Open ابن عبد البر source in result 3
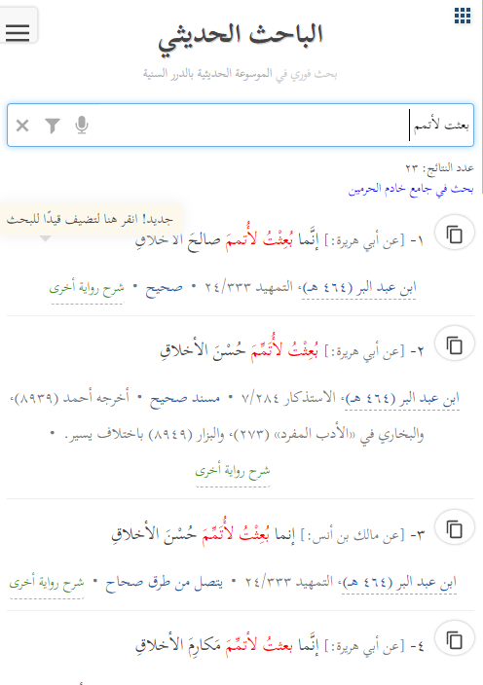Screen dimensions: 483x685 399,583
